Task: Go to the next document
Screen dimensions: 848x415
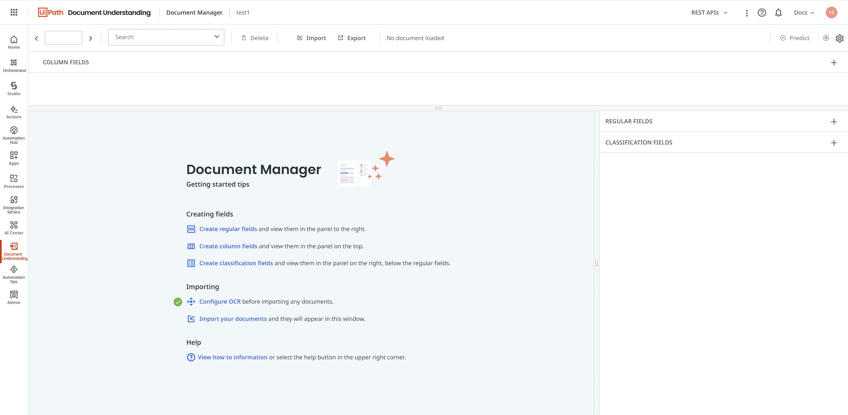Action: pyautogui.click(x=90, y=38)
